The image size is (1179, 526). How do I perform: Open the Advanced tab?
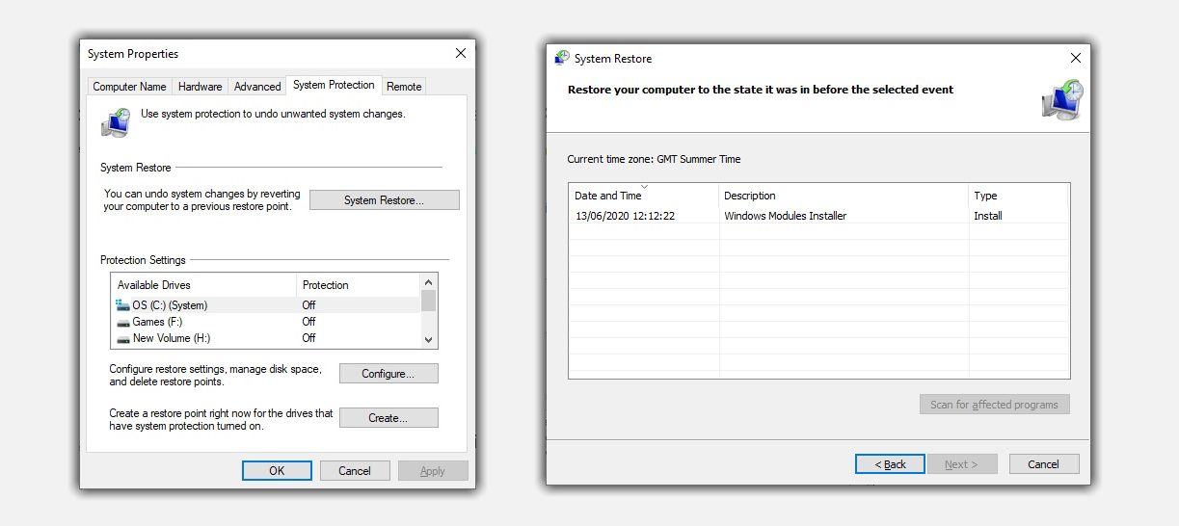[x=257, y=87]
